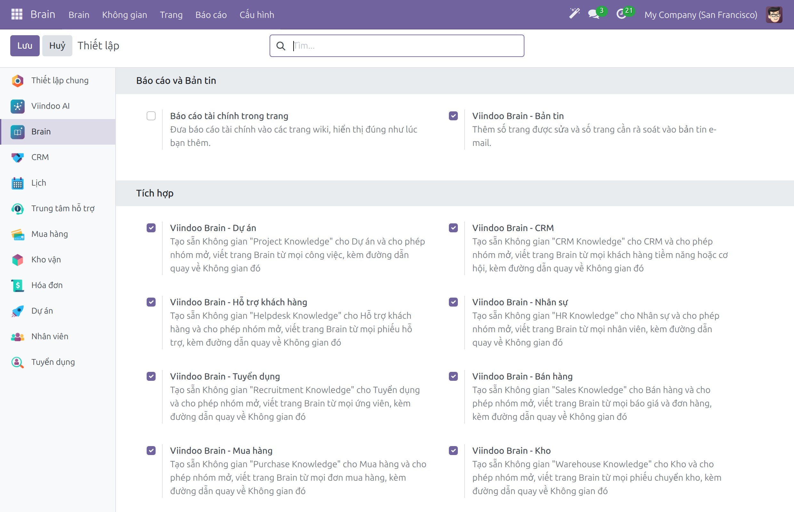Click the Brain app title

[x=43, y=14]
